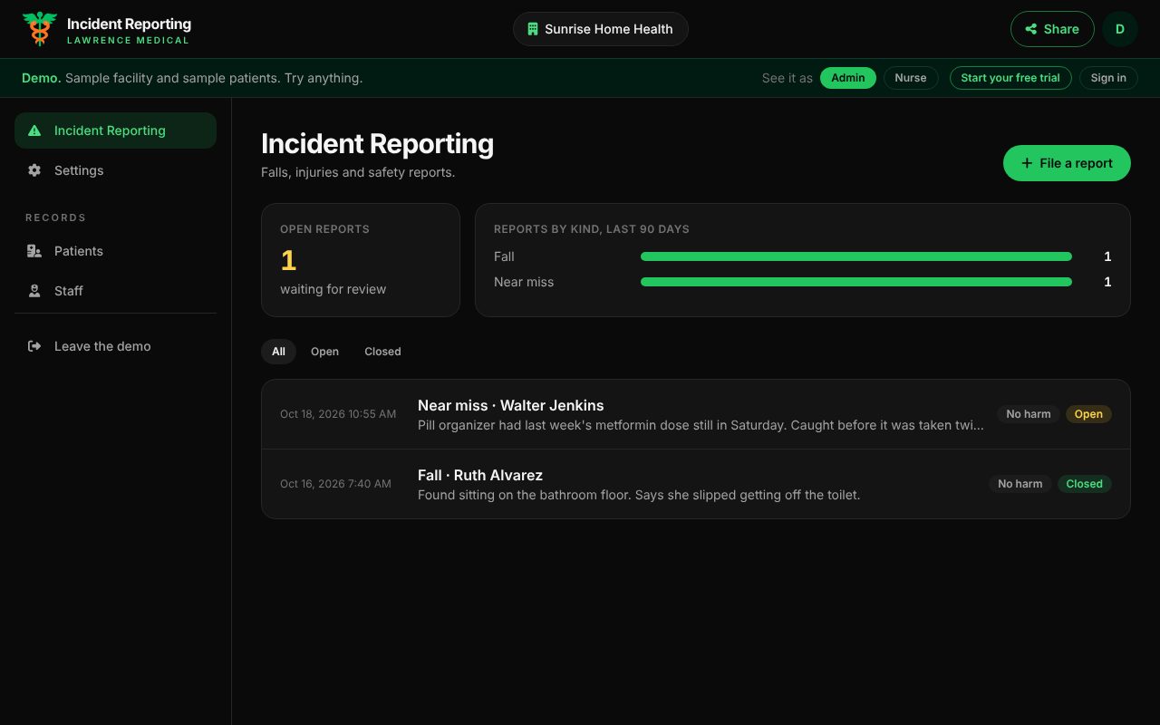
Task: Open the Sunrise Home Health facility selector
Action: [x=601, y=29]
